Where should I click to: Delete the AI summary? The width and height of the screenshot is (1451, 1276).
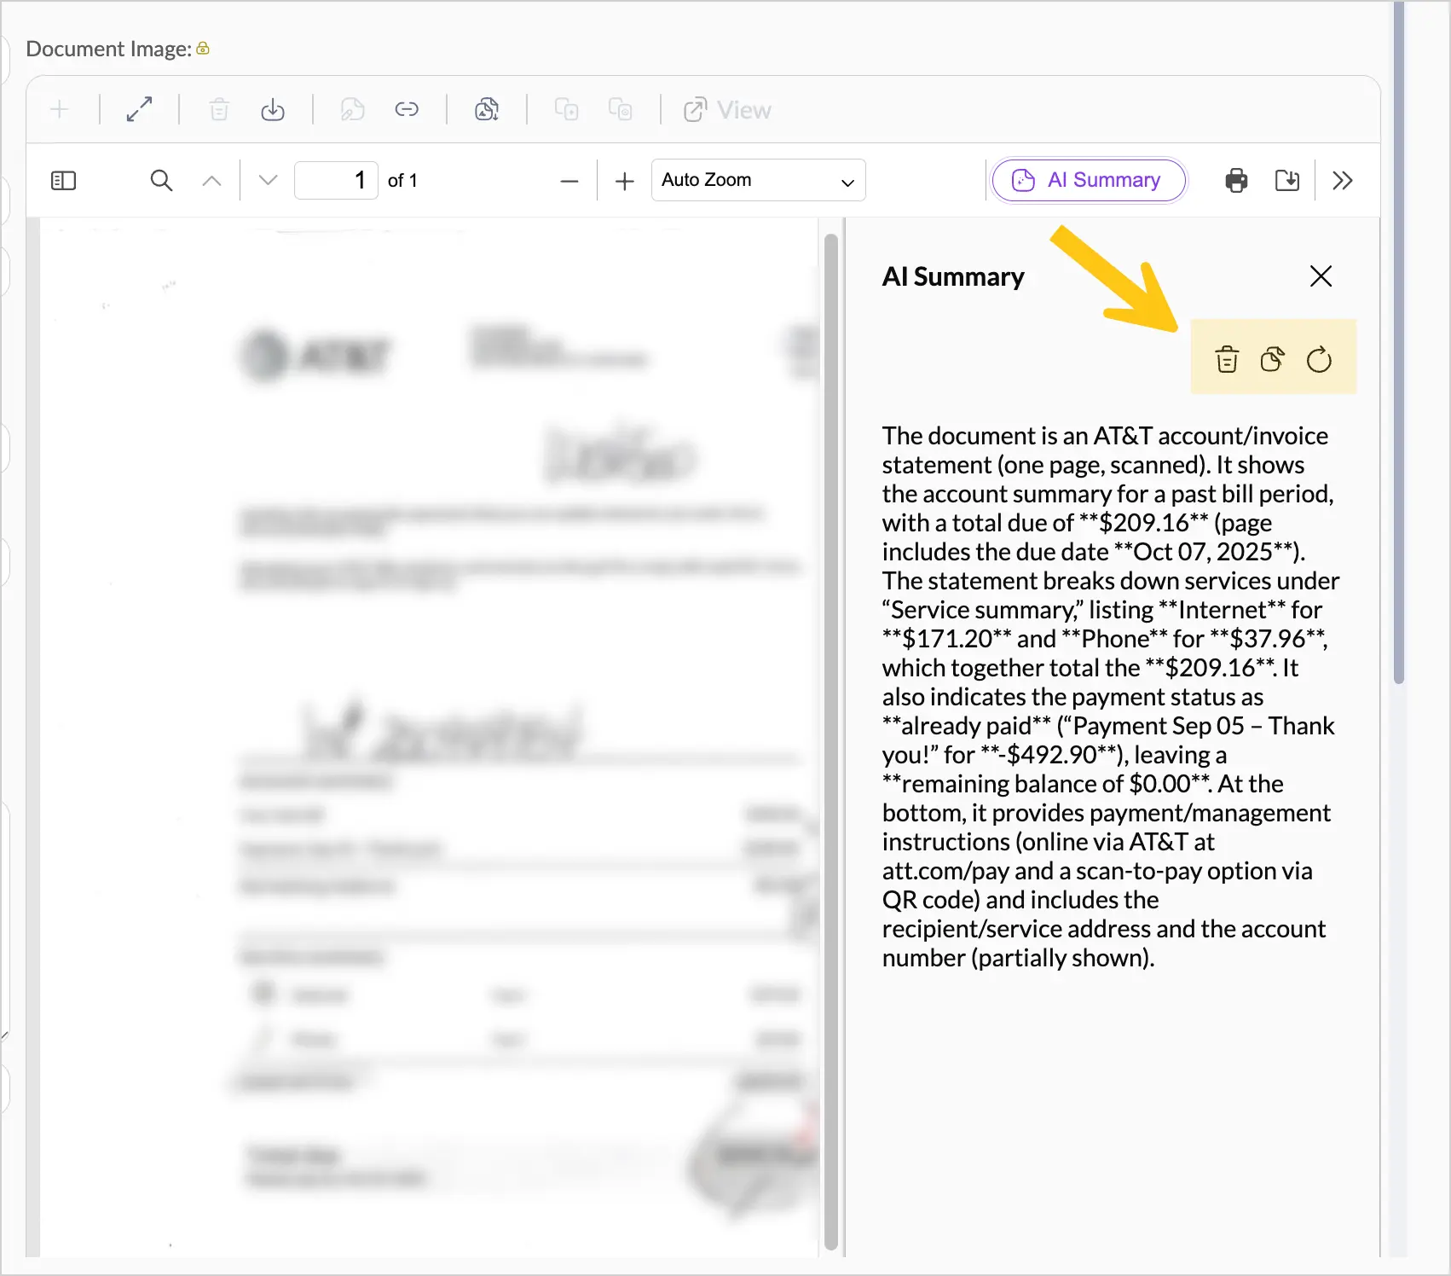click(x=1227, y=360)
